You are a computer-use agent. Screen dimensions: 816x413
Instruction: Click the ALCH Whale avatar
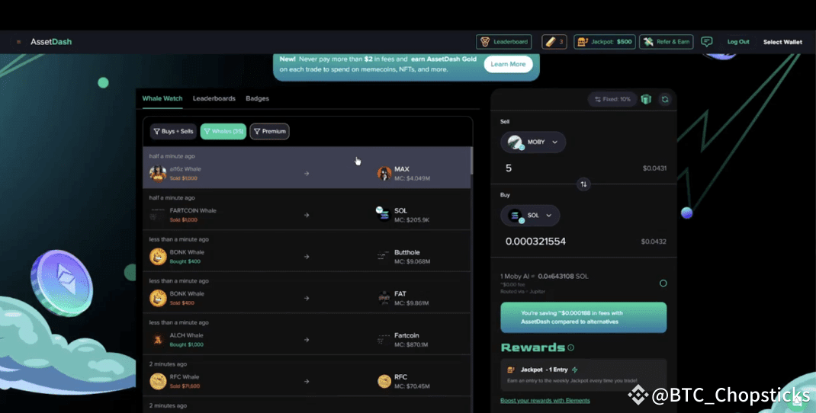pyautogui.click(x=157, y=340)
